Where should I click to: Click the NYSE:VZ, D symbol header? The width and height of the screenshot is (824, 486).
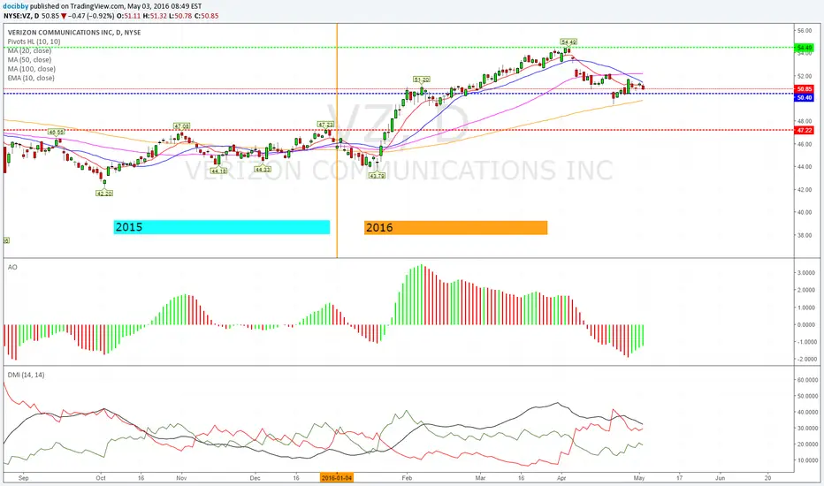21,16
